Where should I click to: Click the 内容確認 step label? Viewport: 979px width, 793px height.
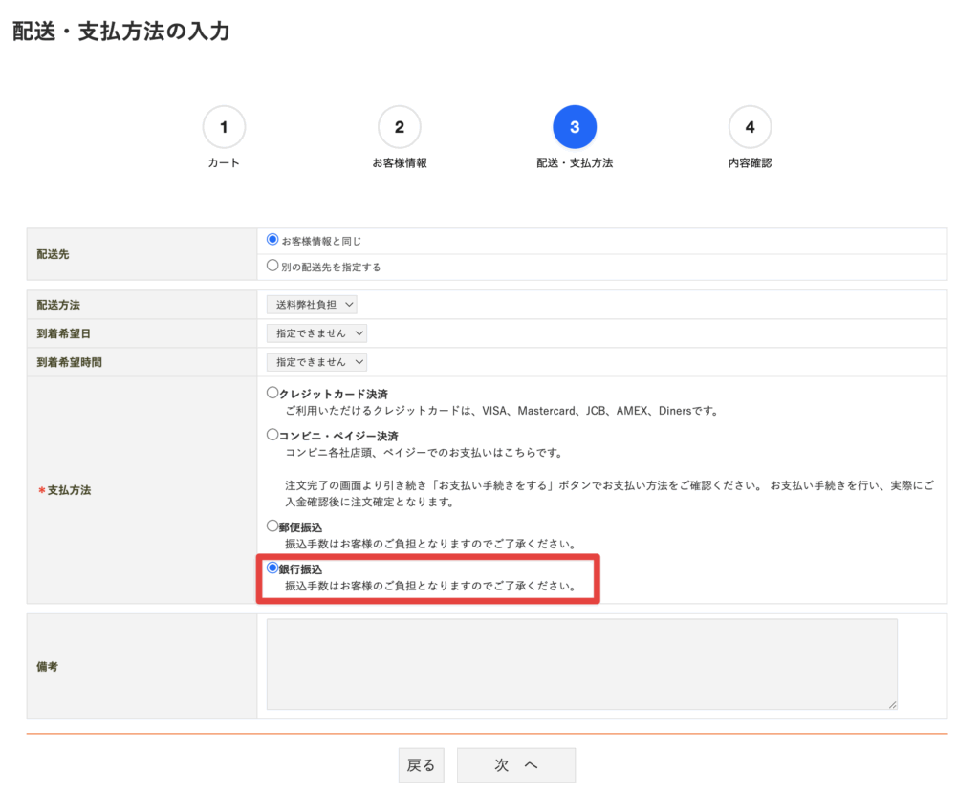(x=751, y=162)
